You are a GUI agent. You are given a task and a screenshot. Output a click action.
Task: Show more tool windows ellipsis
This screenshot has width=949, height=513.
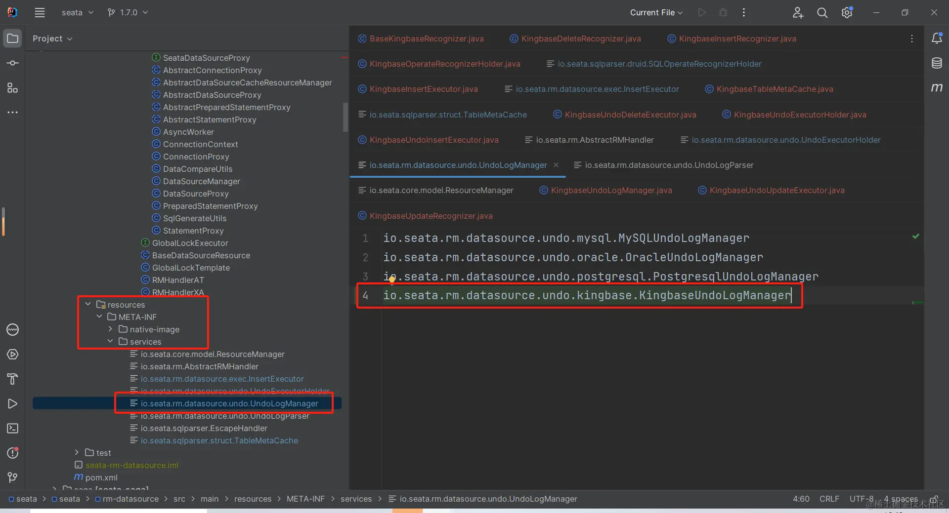click(x=13, y=113)
